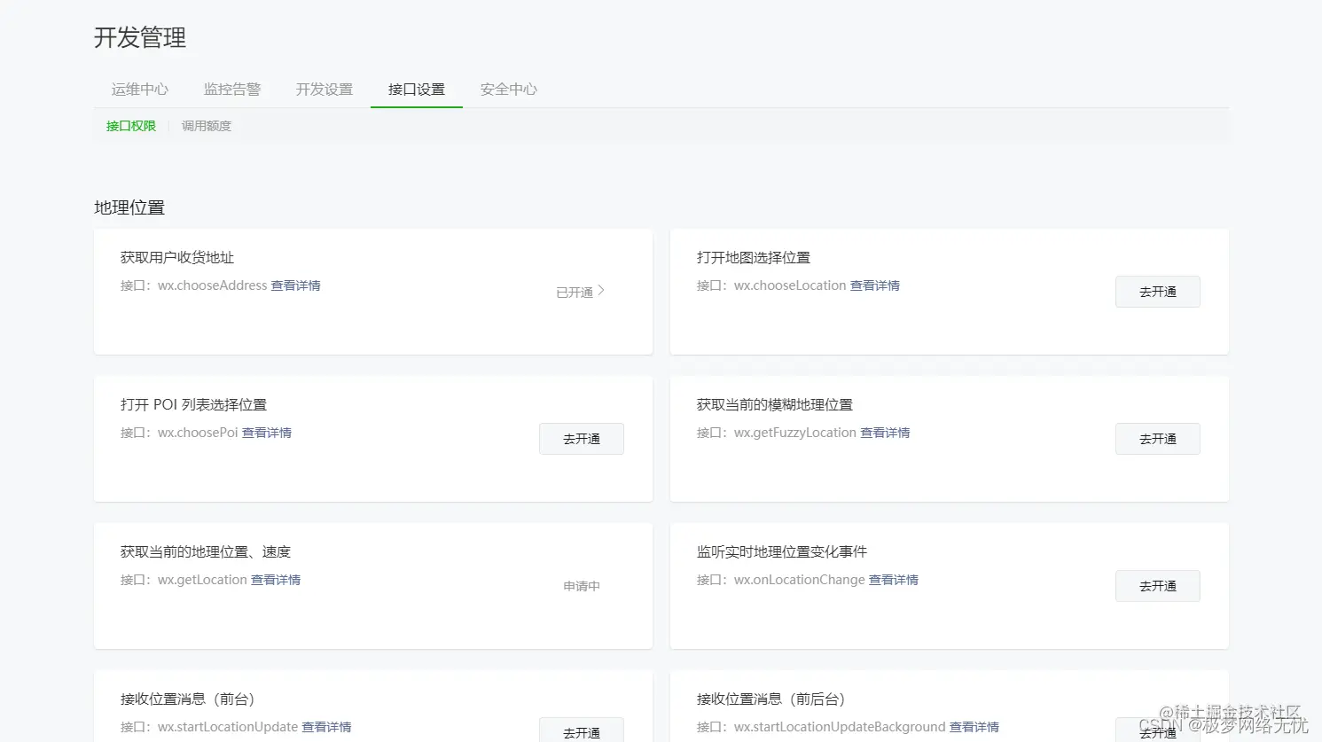Switch to the 运维中心 tab

tap(139, 89)
